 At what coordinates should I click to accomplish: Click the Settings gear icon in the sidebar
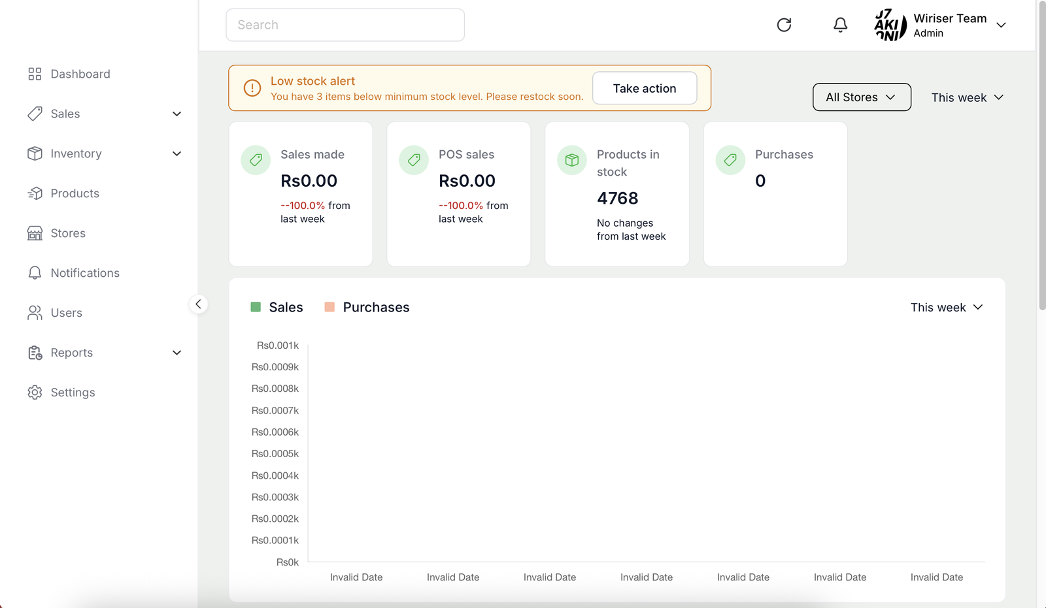click(x=35, y=392)
